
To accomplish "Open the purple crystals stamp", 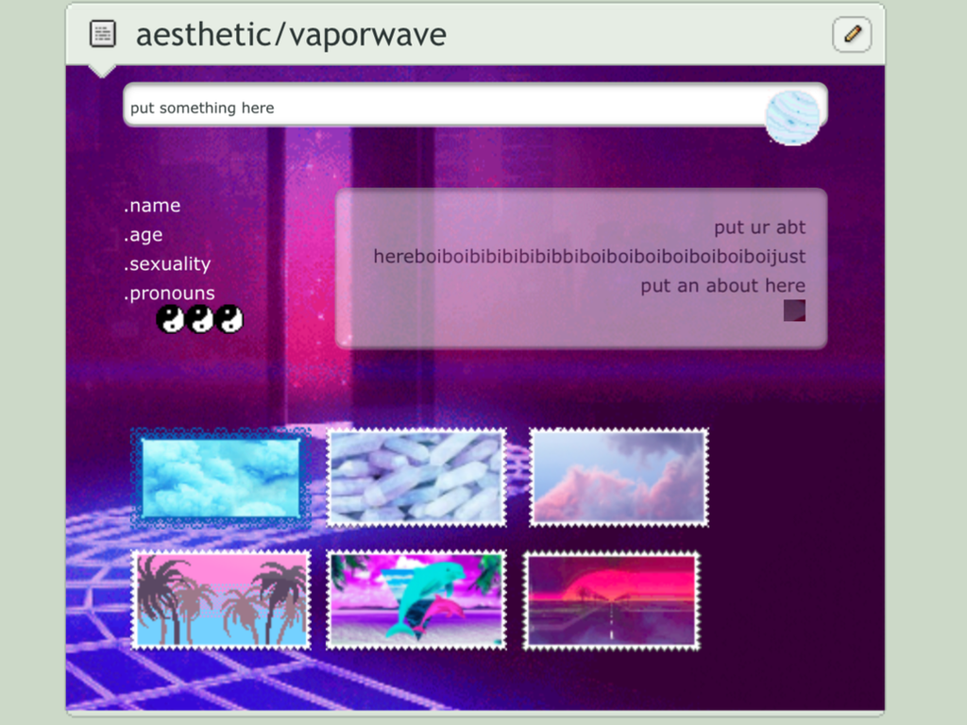I will click(416, 478).
